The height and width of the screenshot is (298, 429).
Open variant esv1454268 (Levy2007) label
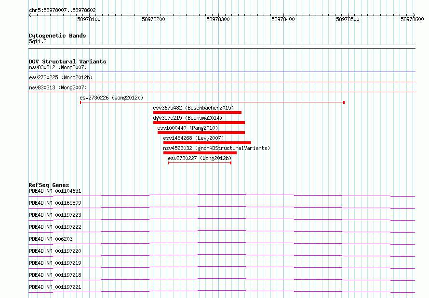point(193,138)
